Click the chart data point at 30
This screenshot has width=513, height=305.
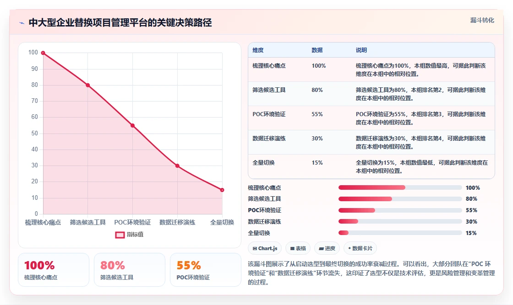pos(177,166)
